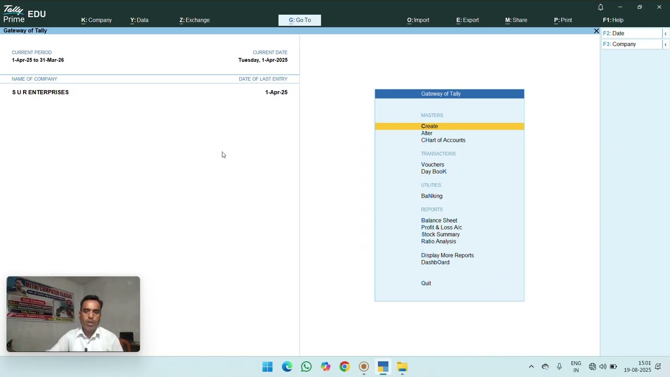
Task: Open network status tray icon
Action: (x=593, y=367)
